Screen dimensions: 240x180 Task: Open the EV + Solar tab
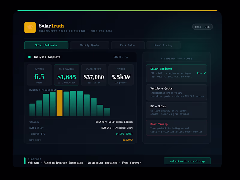tap(128, 45)
